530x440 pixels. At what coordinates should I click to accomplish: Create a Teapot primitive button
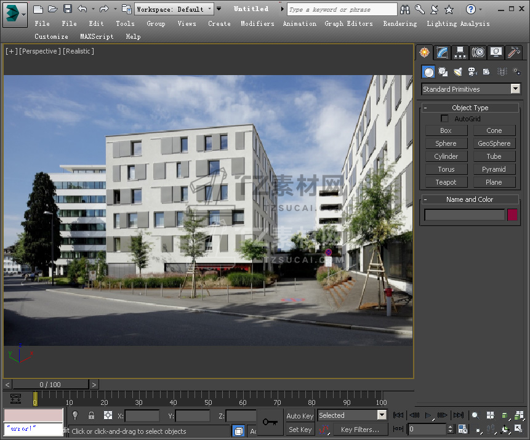pos(446,182)
